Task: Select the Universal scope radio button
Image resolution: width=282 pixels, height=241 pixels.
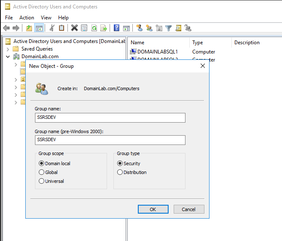Action: coord(41,181)
